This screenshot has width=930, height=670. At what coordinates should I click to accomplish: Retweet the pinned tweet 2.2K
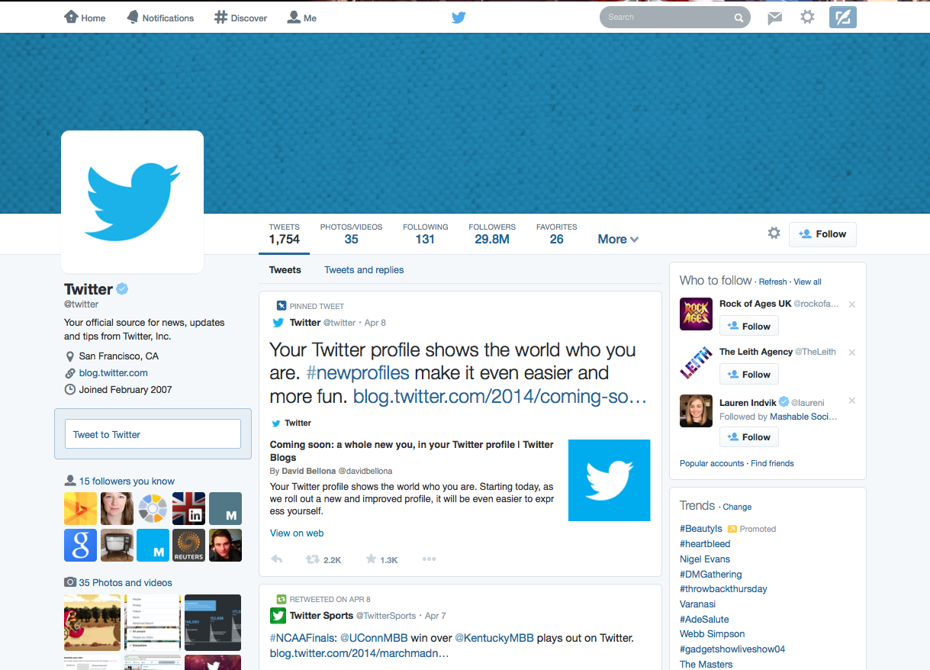(323, 559)
